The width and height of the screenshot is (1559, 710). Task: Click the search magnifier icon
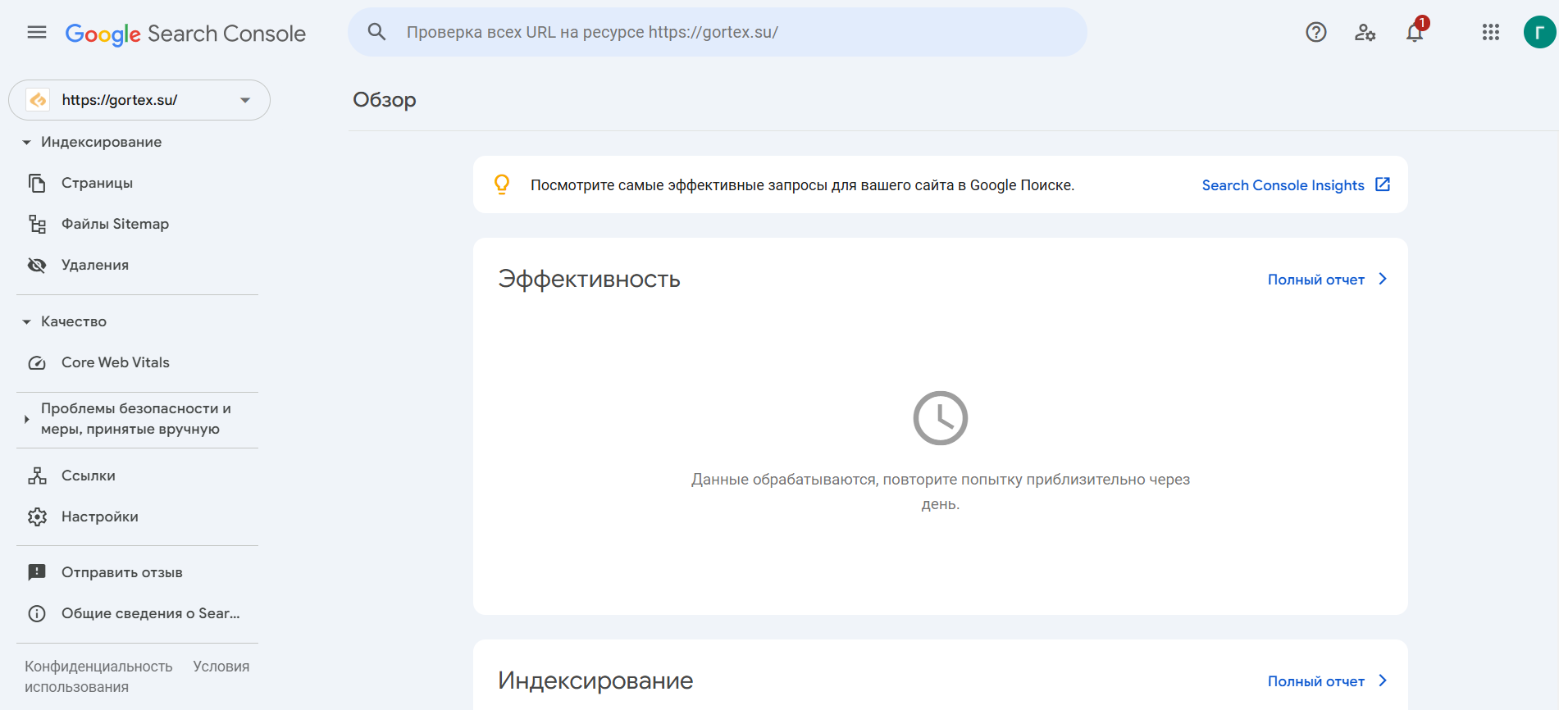376,32
